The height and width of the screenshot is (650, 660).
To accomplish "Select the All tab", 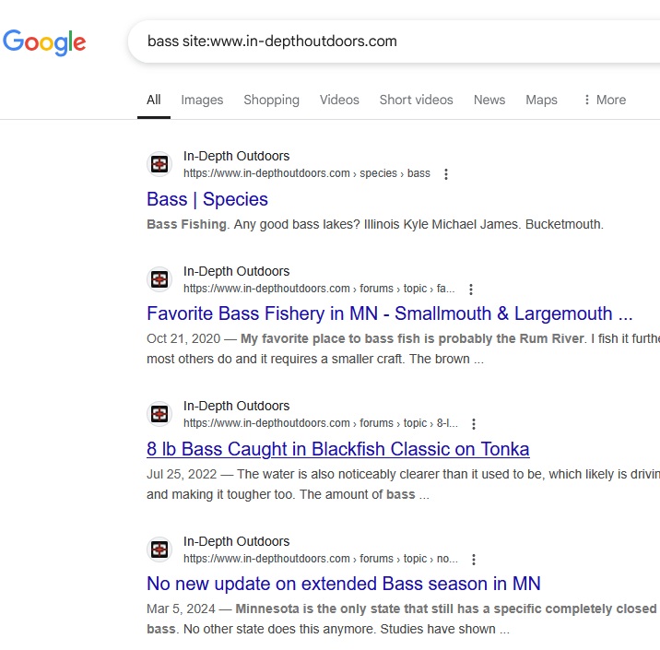I will (x=154, y=100).
